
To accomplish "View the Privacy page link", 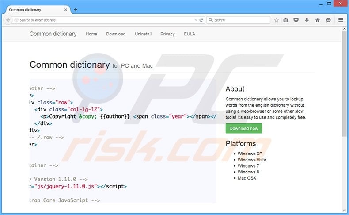I will click(167, 34).
